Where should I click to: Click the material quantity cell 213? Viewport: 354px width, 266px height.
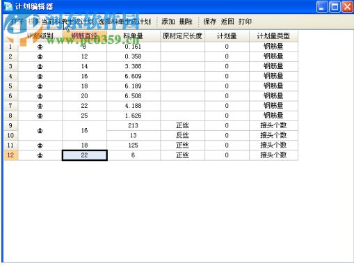coord(134,125)
